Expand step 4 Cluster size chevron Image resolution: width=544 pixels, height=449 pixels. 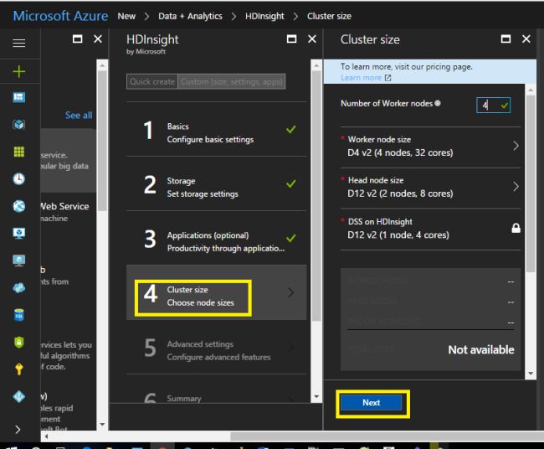tap(290, 292)
